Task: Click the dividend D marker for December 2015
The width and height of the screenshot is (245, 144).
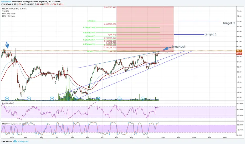Action: click(x=7, y=98)
